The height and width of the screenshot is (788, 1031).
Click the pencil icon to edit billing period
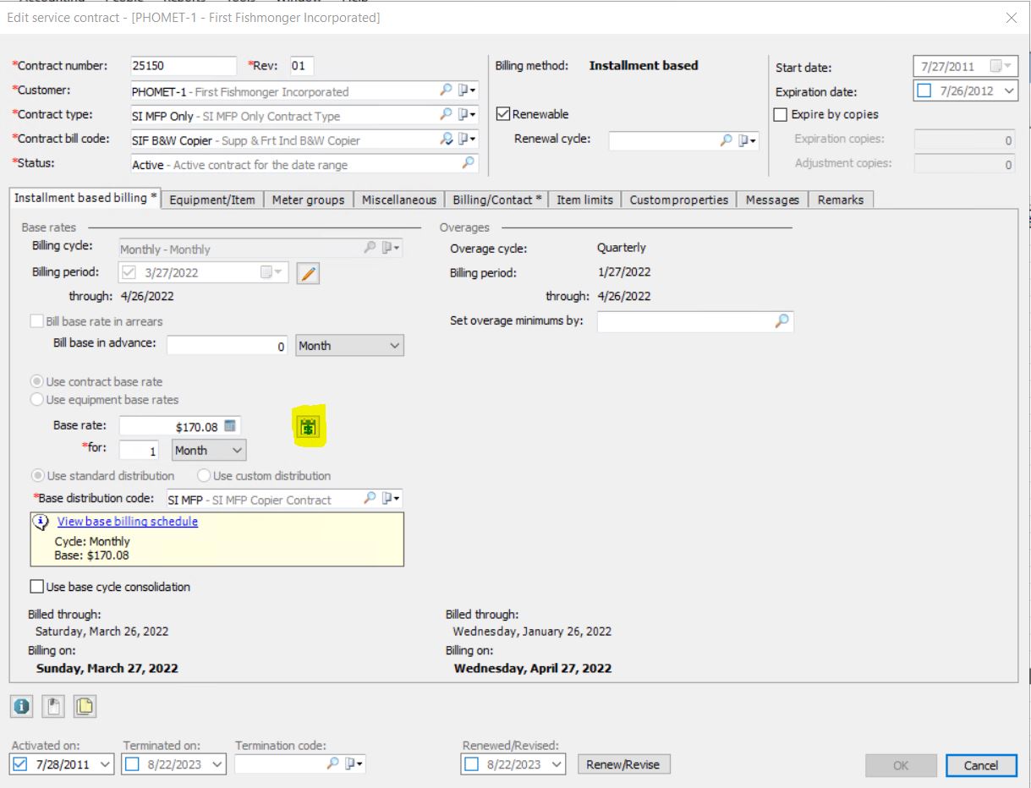[x=308, y=273]
